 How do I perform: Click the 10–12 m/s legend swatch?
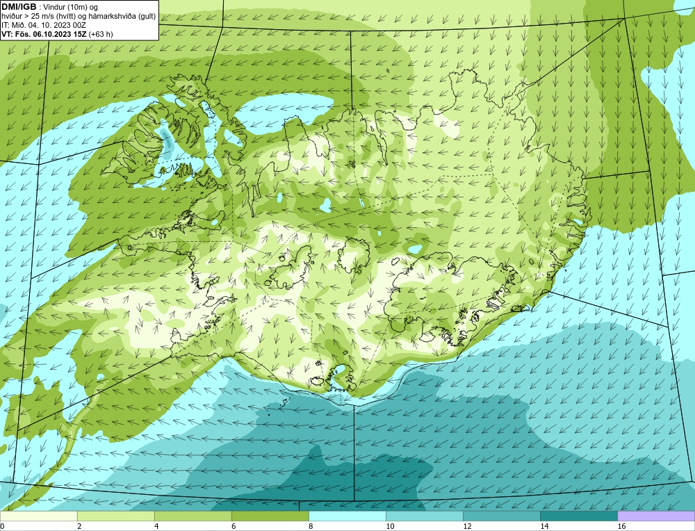pyautogui.click(x=424, y=516)
